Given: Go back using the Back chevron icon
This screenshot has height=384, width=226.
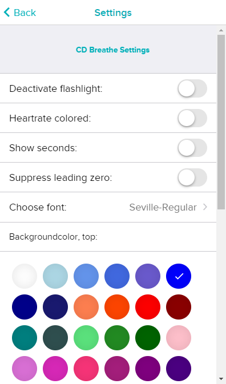Looking at the screenshot, I should (7, 12).
